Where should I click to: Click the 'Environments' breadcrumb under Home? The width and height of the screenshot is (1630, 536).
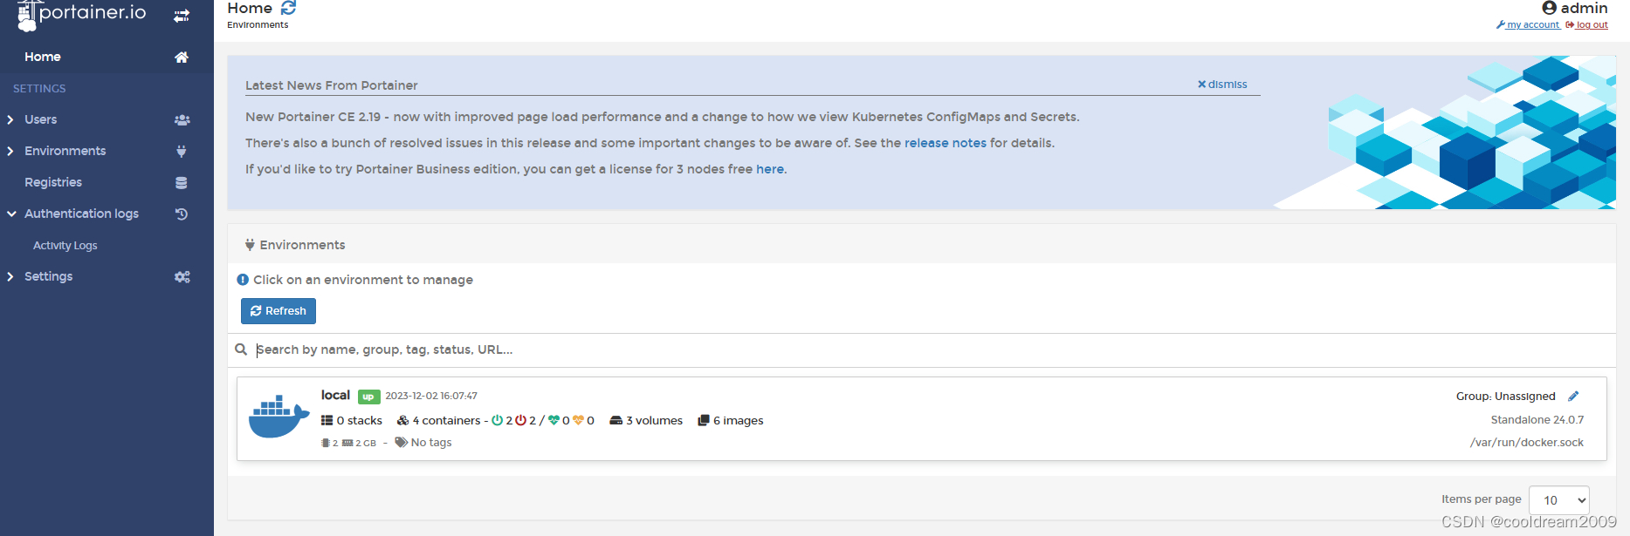point(258,25)
